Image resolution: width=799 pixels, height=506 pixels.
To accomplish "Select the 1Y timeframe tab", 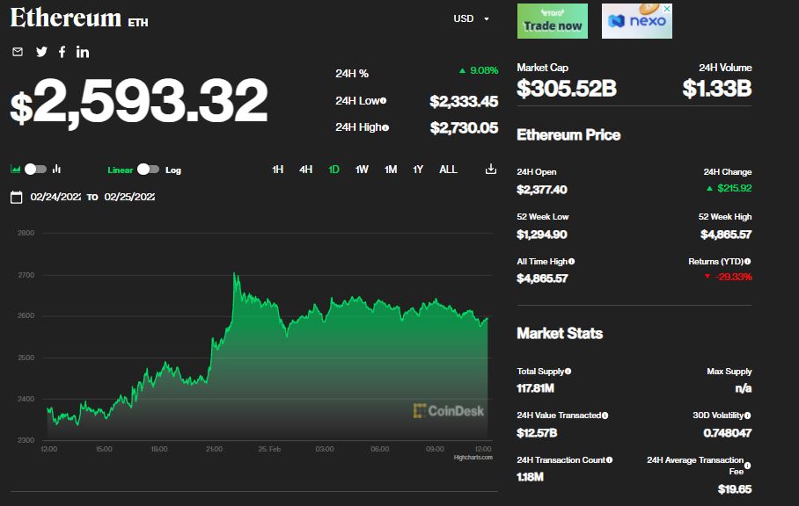I will (418, 170).
